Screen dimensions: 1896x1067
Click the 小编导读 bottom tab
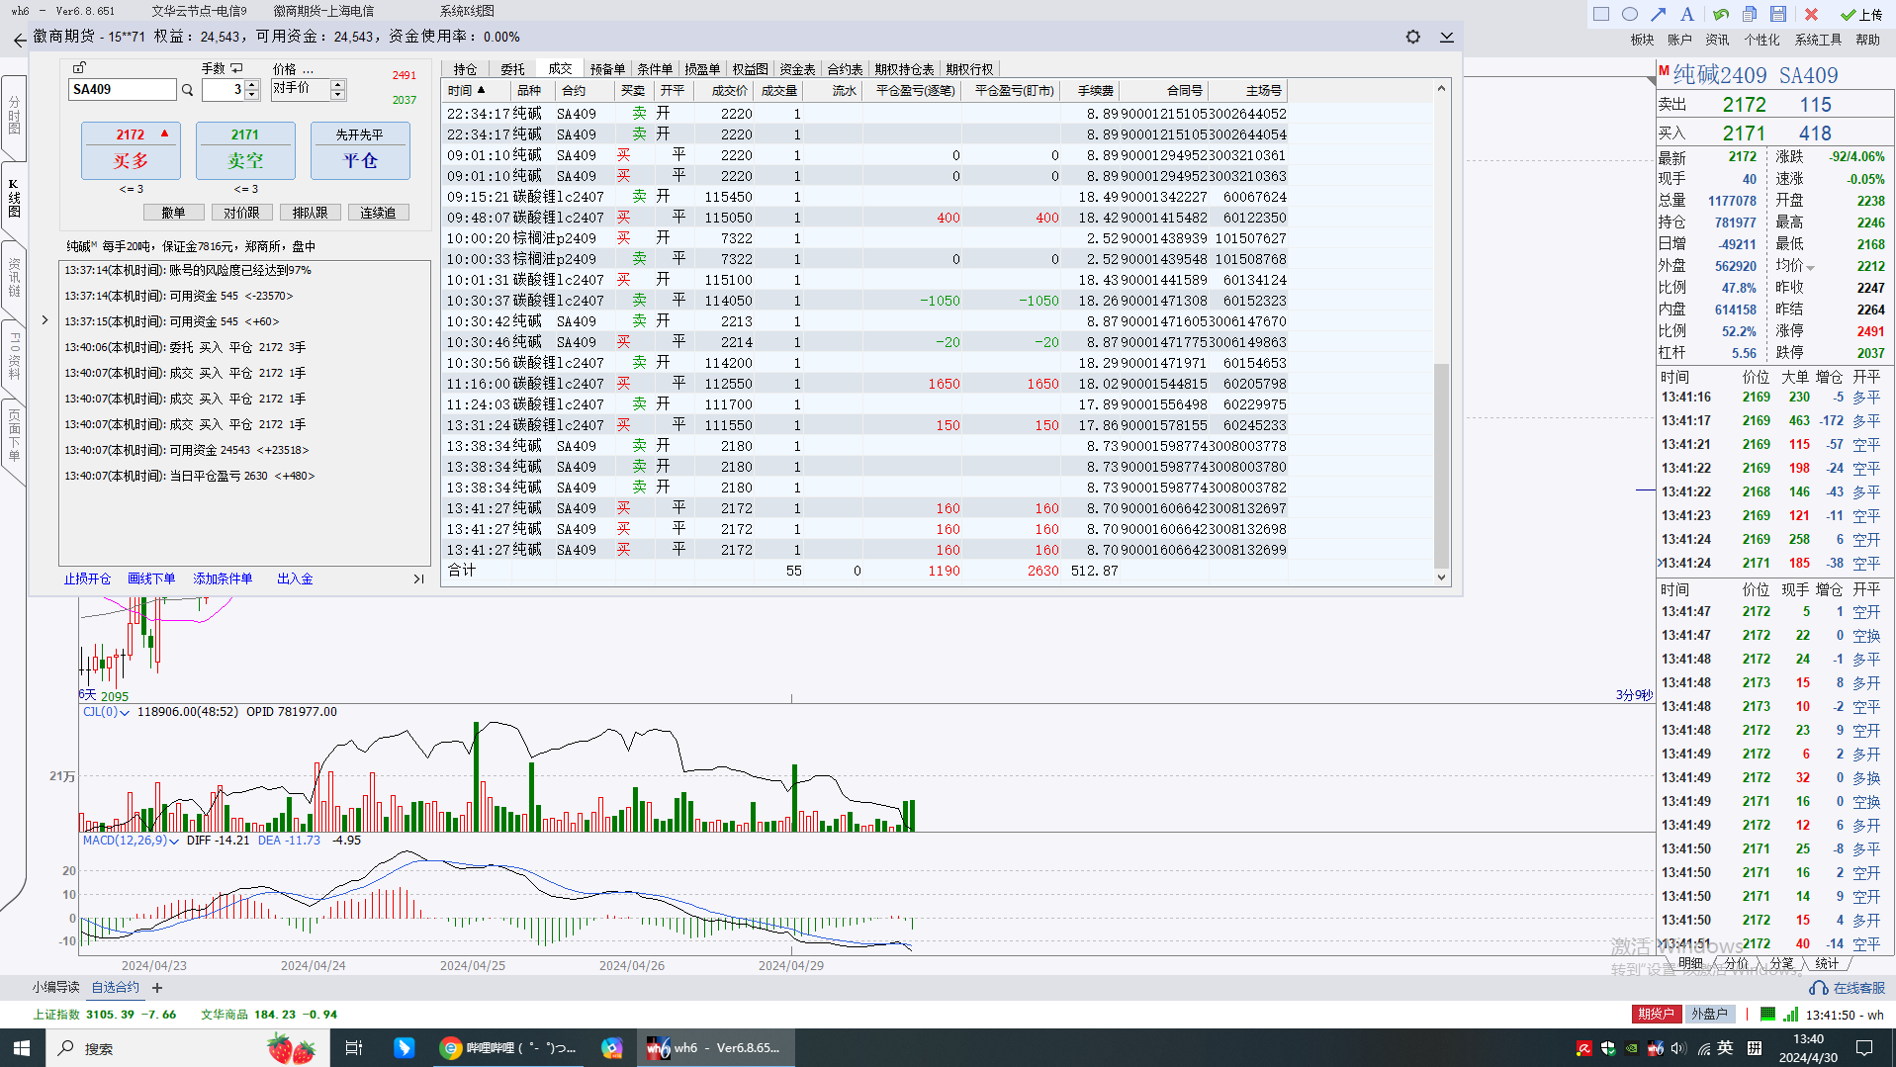click(x=55, y=987)
